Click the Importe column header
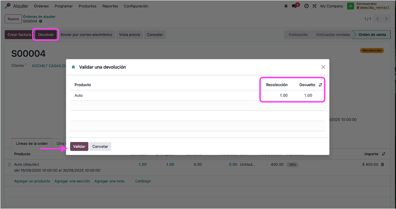This screenshot has height=209, width=396. [x=371, y=154]
